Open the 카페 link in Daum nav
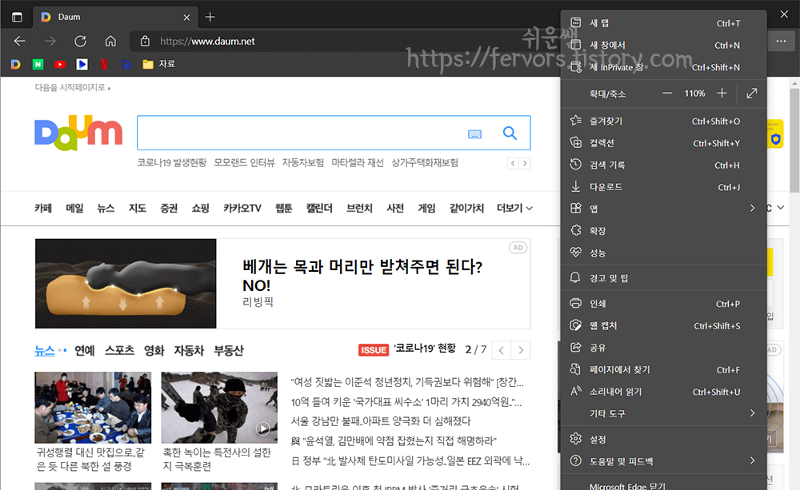The width and height of the screenshot is (800, 490). [x=43, y=208]
